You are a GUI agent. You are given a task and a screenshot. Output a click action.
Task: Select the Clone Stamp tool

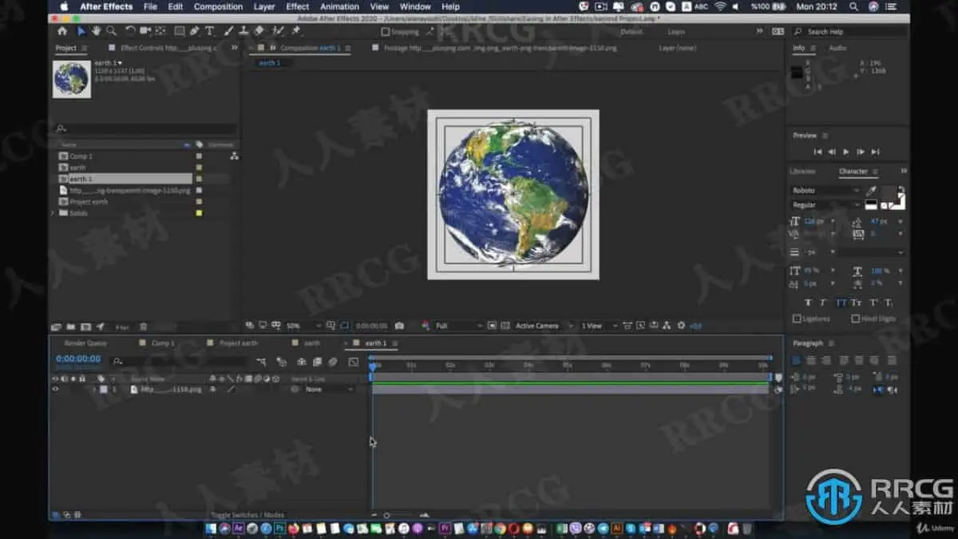[x=243, y=31]
